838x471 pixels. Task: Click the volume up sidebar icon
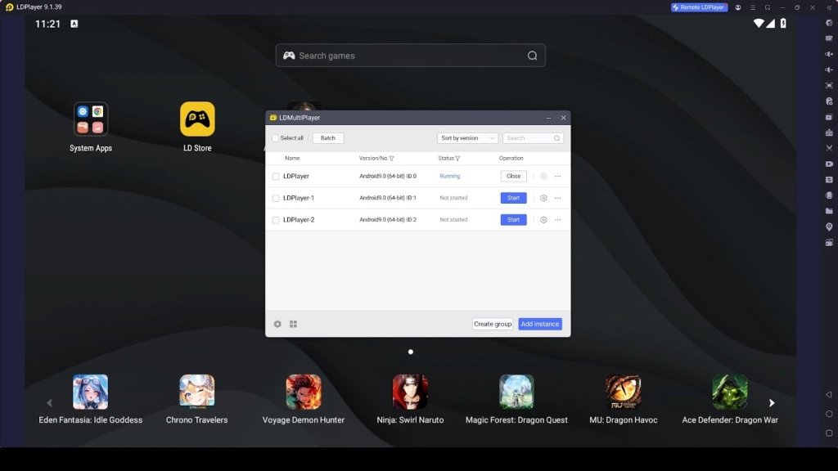coord(829,54)
